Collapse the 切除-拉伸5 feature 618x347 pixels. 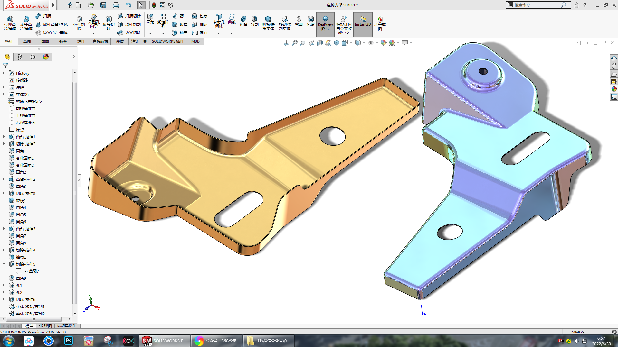[x=4, y=264]
